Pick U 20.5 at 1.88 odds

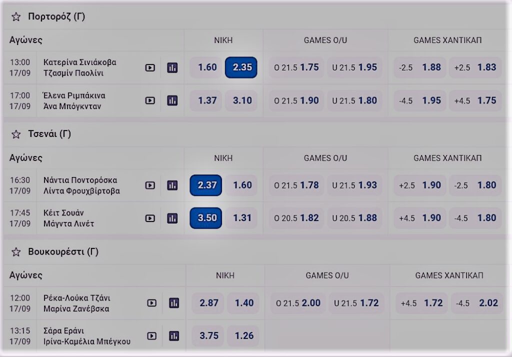(354, 218)
